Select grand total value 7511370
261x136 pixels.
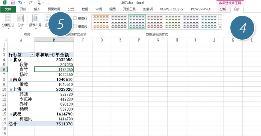point(54,124)
